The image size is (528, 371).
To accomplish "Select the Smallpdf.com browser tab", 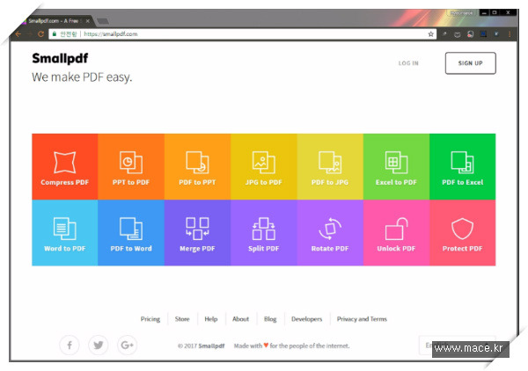I will [55, 21].
